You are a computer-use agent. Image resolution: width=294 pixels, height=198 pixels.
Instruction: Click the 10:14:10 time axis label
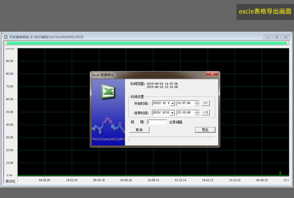point(235,180)
